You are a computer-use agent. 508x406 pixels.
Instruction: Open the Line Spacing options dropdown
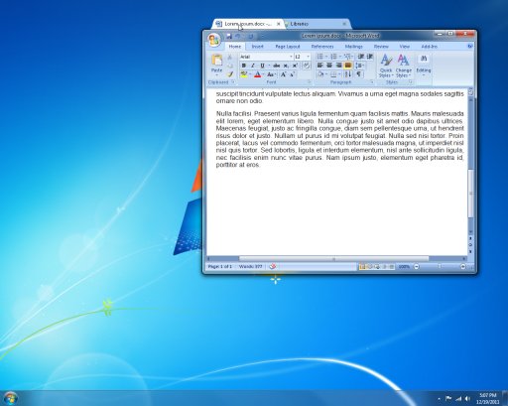click(360, 66)
